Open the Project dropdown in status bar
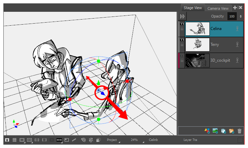 (113, 140)
